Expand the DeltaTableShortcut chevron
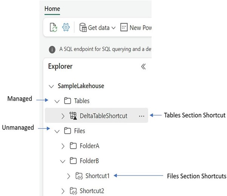 (x=63, y=116)
